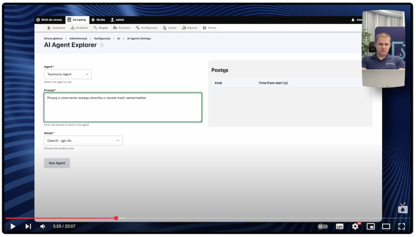Star AI Agent Explorer as shortcut
Screen dimensions: 416x237
pos(101,45)
